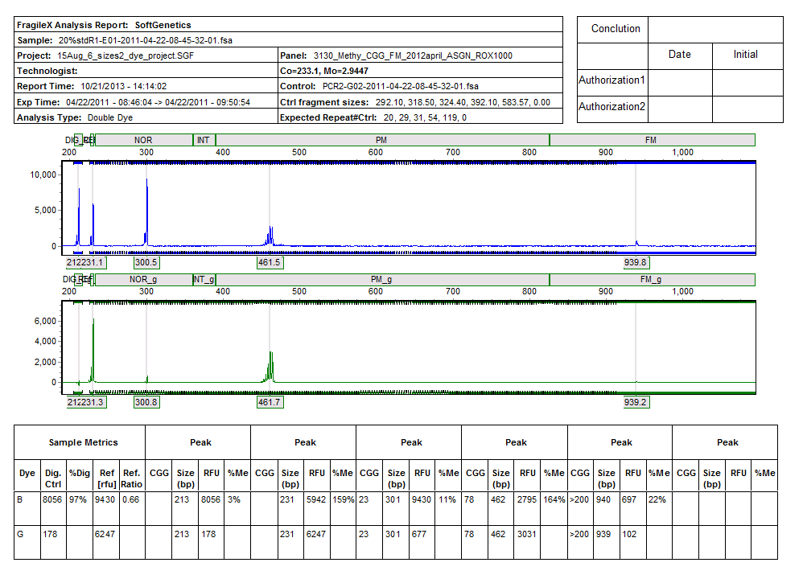Select the "Dye" column header

pos(27,474)
